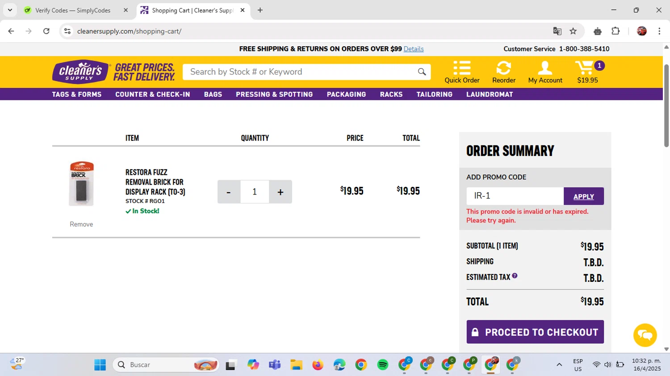Open File Explorer from the taskbar
The image size is (670, 376).
point(296,365)
